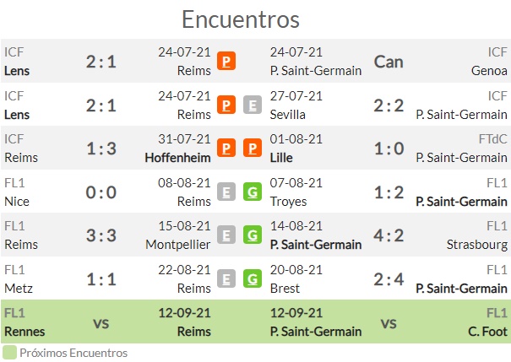Screen dimensions: 511x362
Task: Click the Encuentros heading
Action: click(241, 19)
